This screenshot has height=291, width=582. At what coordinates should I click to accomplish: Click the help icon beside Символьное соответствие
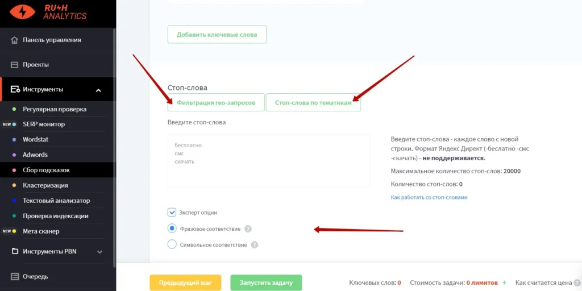point(254,245)
